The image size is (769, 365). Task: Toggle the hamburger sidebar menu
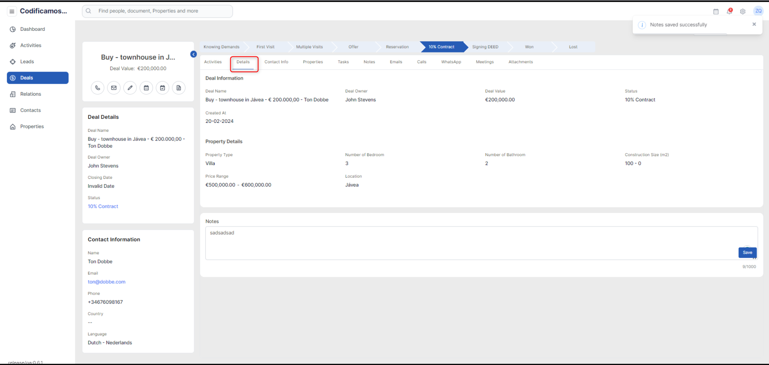click(x=12, y=11)
